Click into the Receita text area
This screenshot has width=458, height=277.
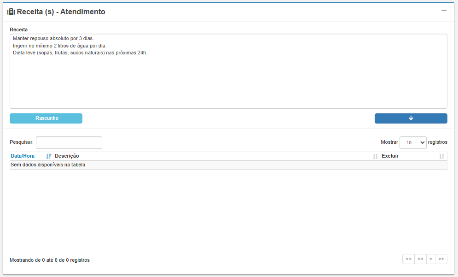[x=228, y=83]
